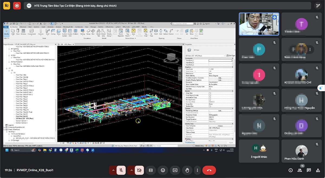Switch to the Manage ribbon tab

coord(93,27)
